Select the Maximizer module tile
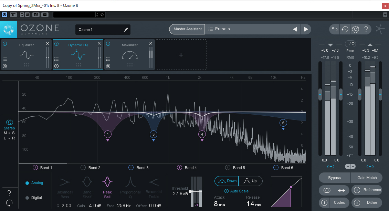The image size is (389, 211). point(130,54)
